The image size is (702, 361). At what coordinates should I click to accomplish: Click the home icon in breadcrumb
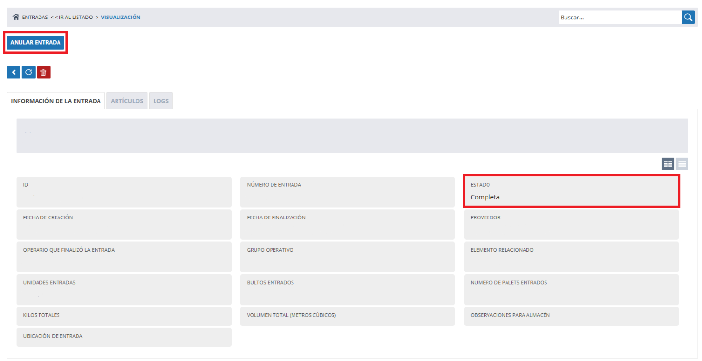(x=16, y=17)
